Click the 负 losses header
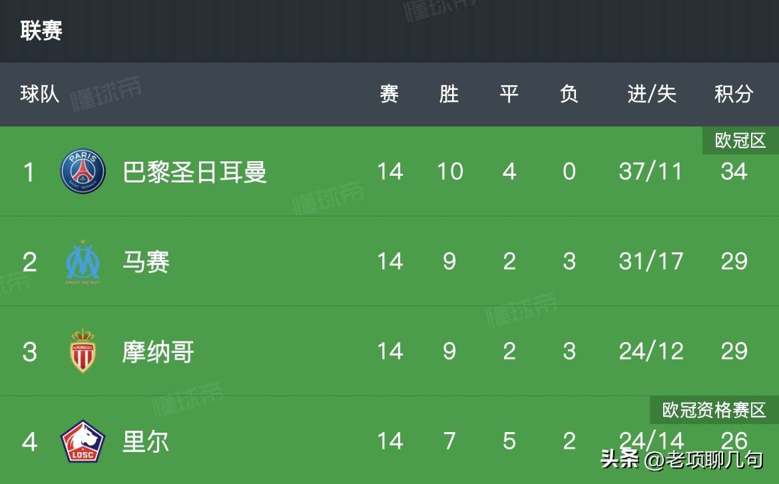The image size is (779, 484). tap(569, 95)
